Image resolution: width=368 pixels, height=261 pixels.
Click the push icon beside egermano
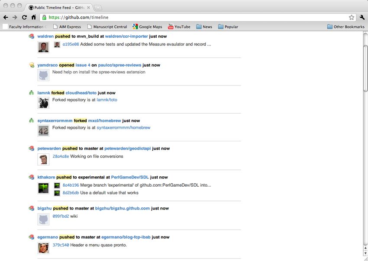click(x=32, y=237)
